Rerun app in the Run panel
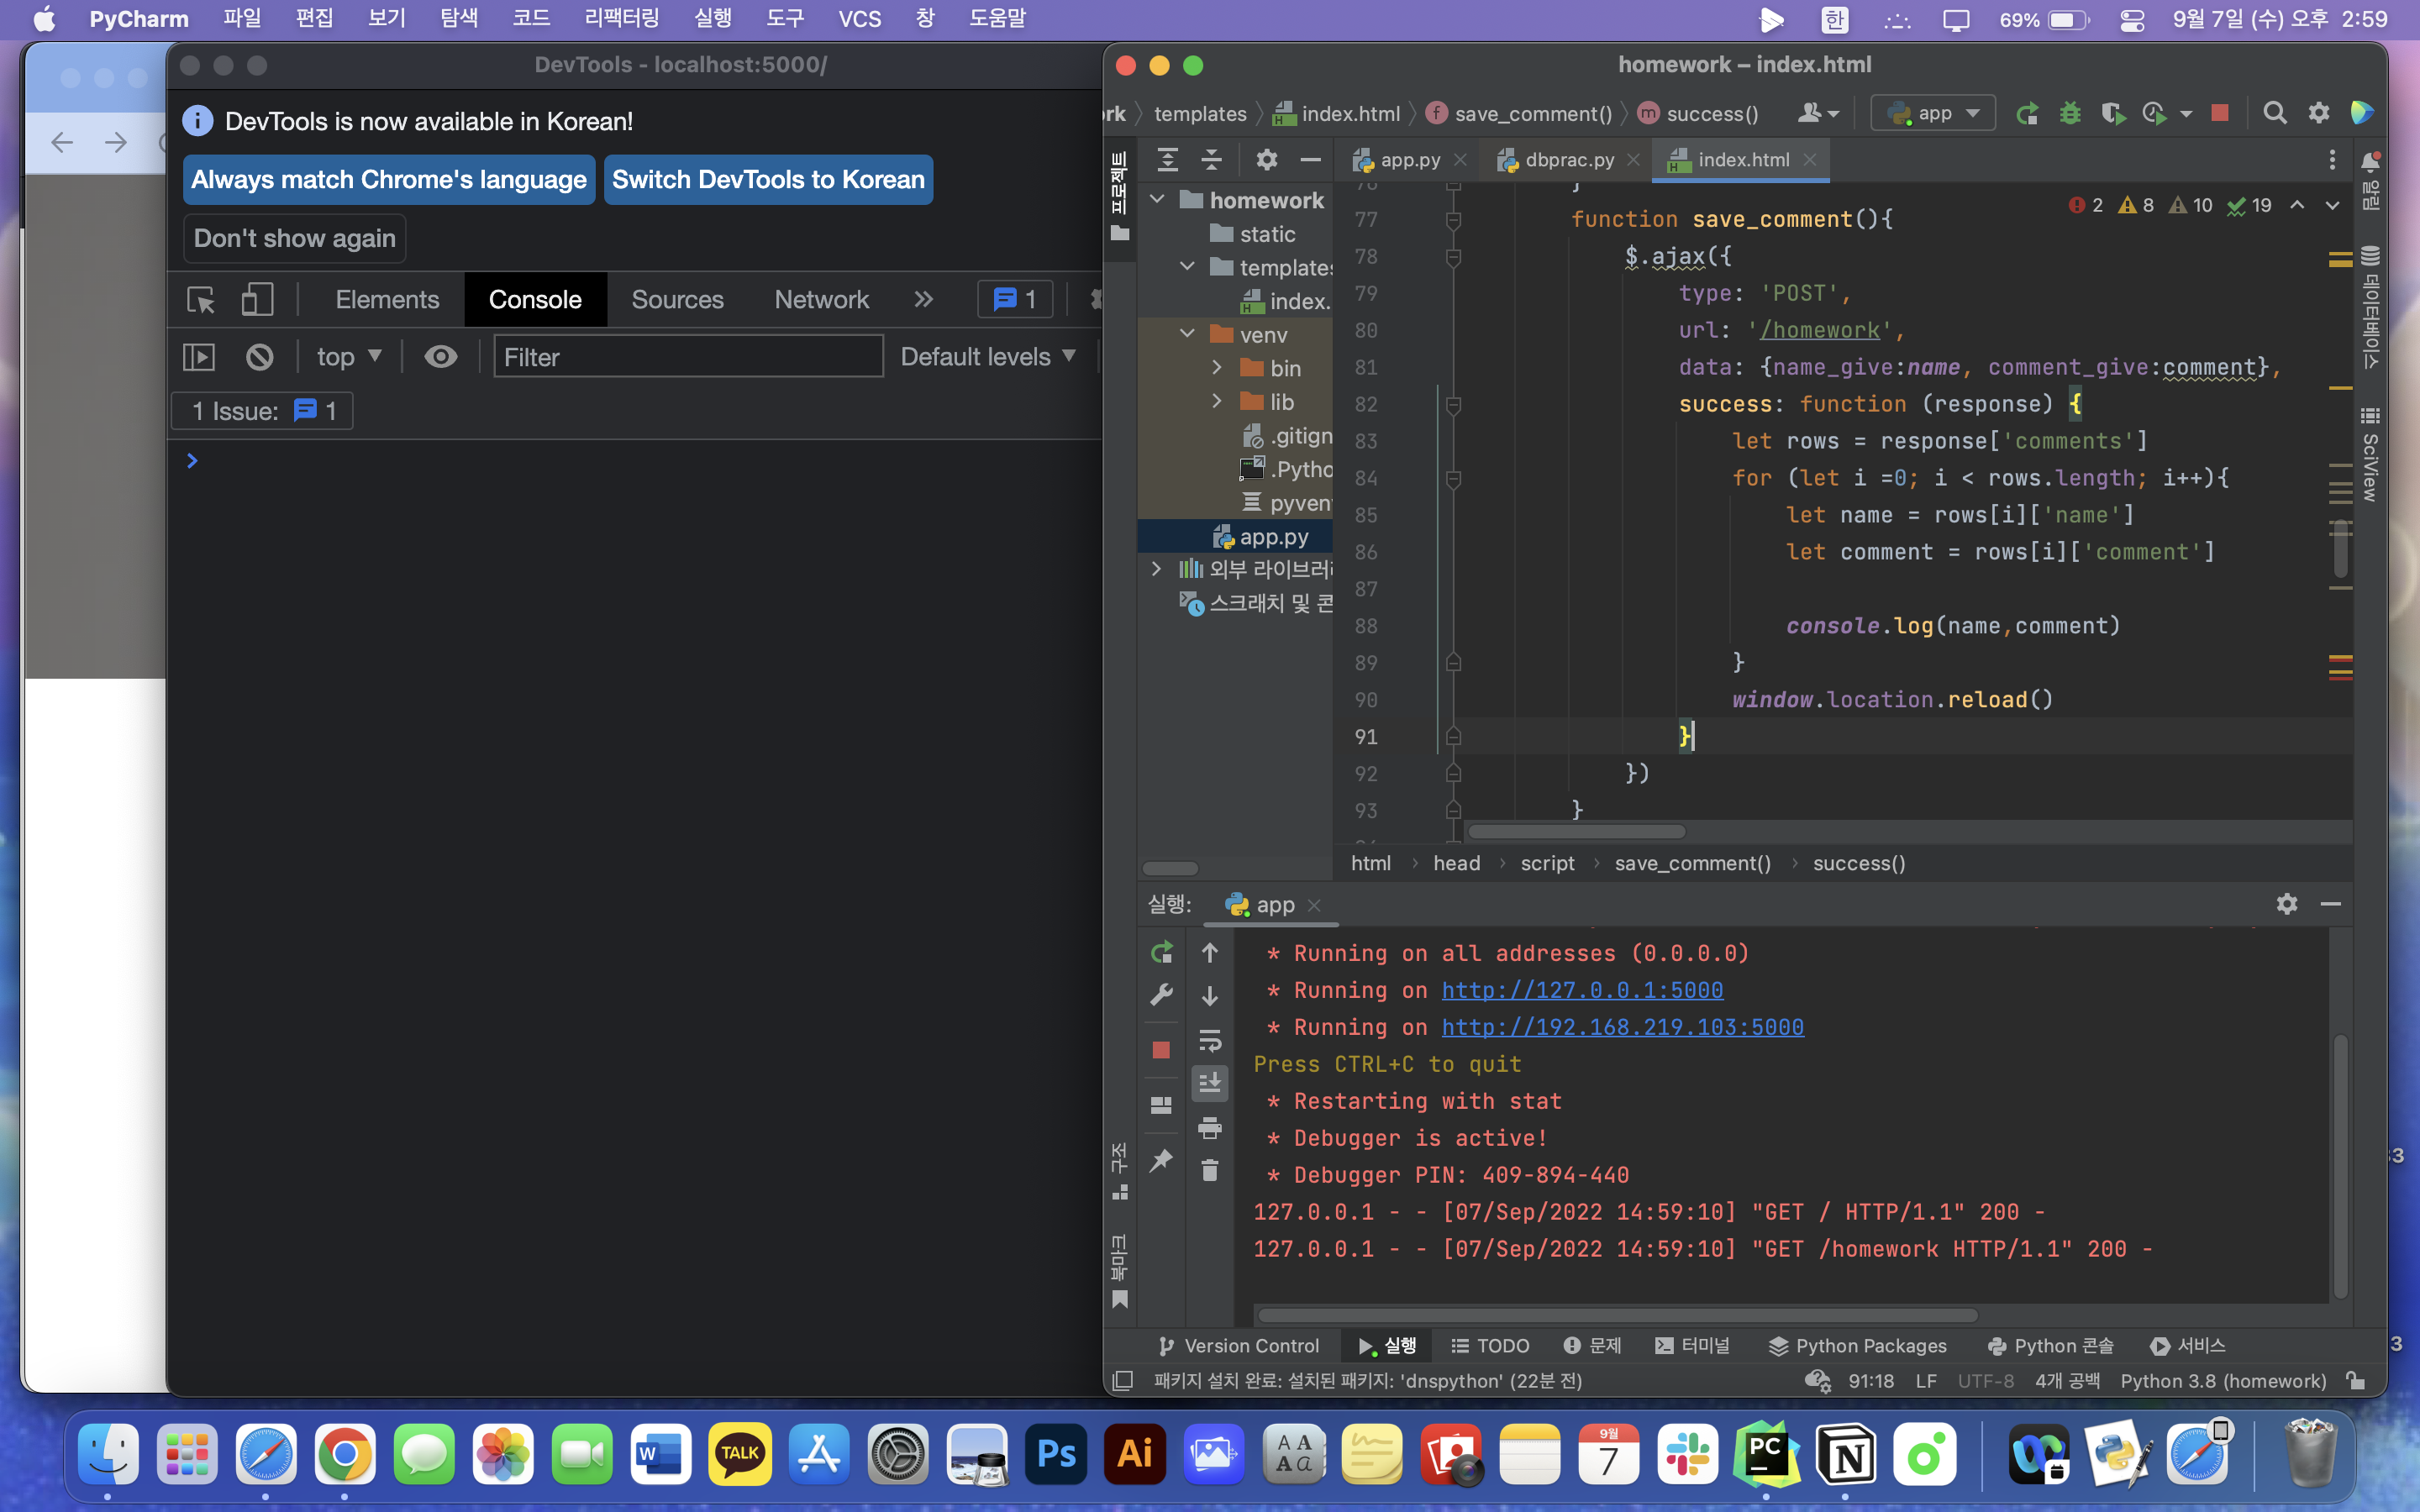 point(1161,953)
